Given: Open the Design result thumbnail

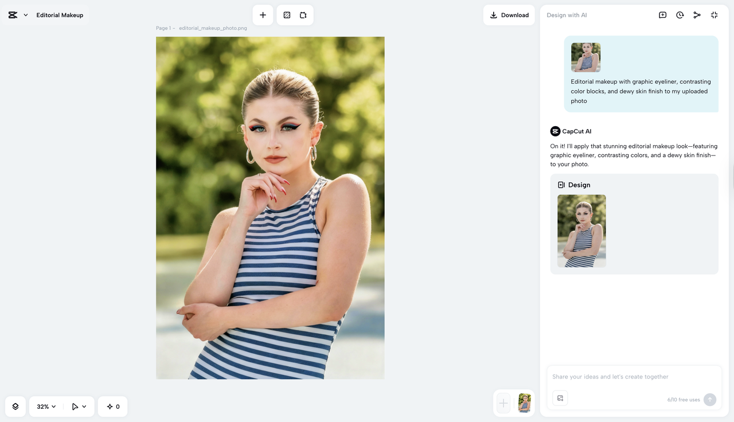Looking at the screenshot, I should 581,231.
